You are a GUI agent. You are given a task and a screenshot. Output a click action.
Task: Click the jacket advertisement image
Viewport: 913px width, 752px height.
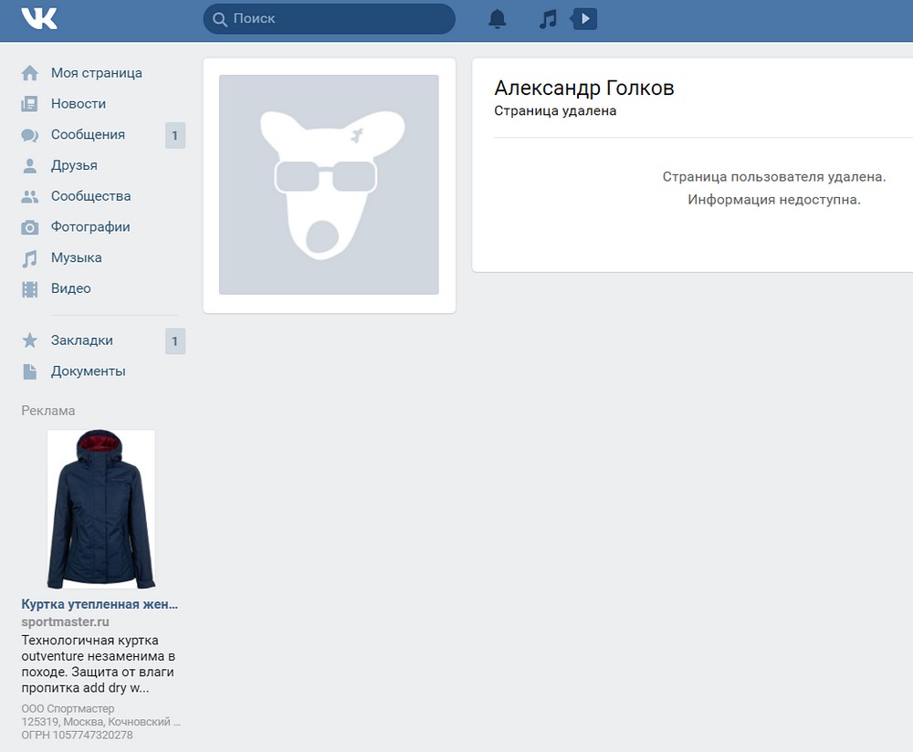click(100, 509)
